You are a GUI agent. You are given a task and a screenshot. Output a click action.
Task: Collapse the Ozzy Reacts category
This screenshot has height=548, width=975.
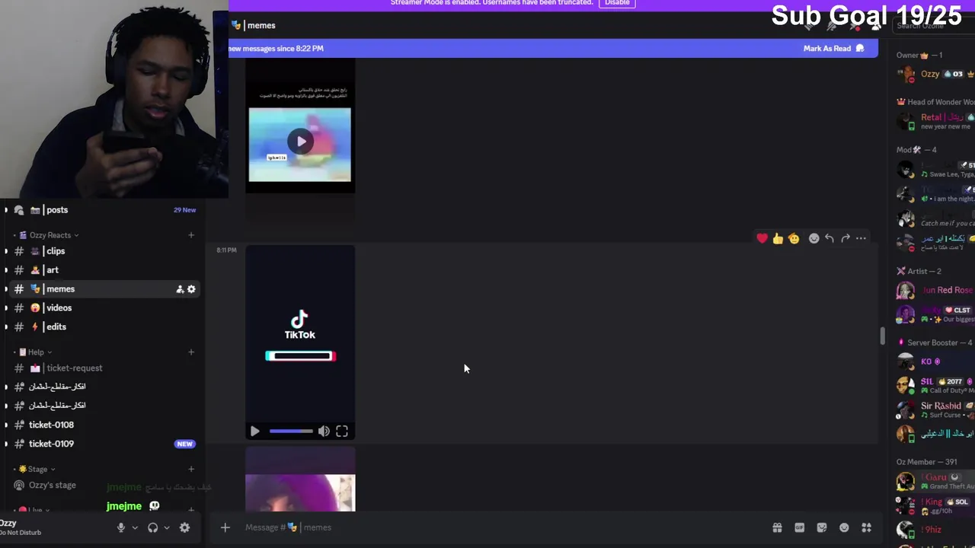[x=50, y=235]
